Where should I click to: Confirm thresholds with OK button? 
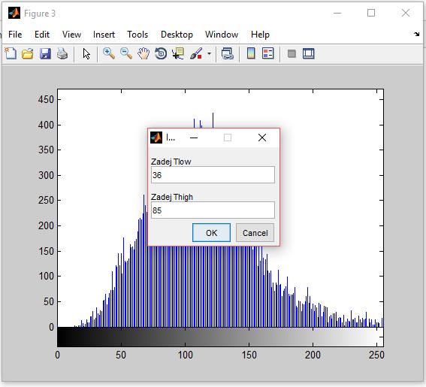[211, 233]
